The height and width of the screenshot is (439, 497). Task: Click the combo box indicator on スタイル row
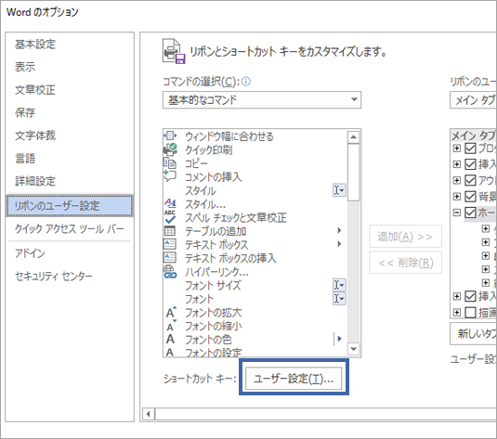[x=339, y=190]
